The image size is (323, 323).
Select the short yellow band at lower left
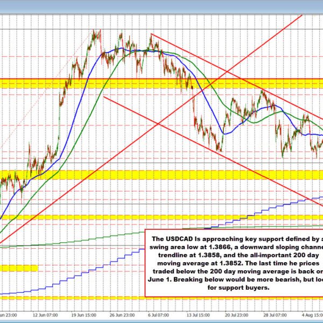click(x=19, y=268)
